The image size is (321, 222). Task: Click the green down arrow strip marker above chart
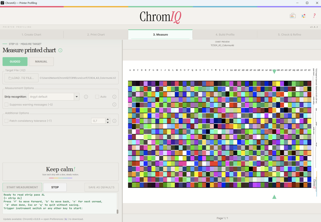(x=274, y=71)
